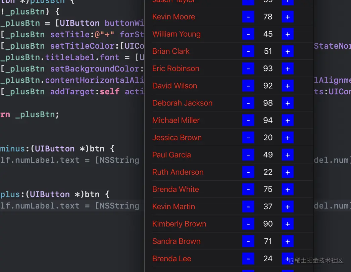
Task: Click the Kevin Martin name
Action: [x=173, y=207]
